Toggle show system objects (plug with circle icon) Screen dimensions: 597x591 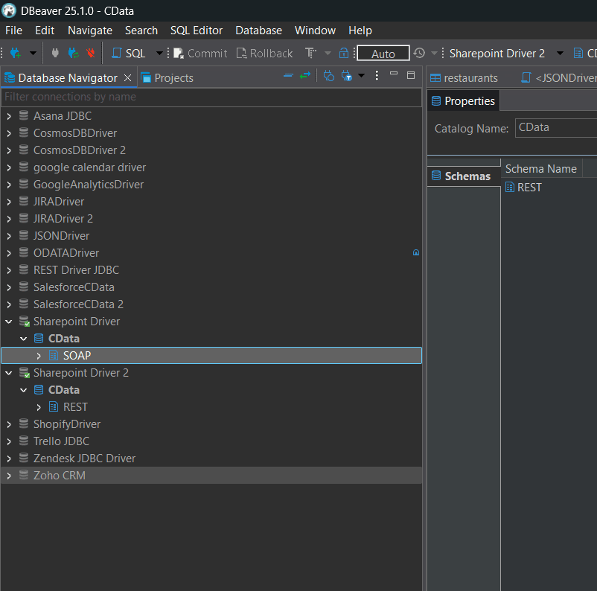click(328, 77)
